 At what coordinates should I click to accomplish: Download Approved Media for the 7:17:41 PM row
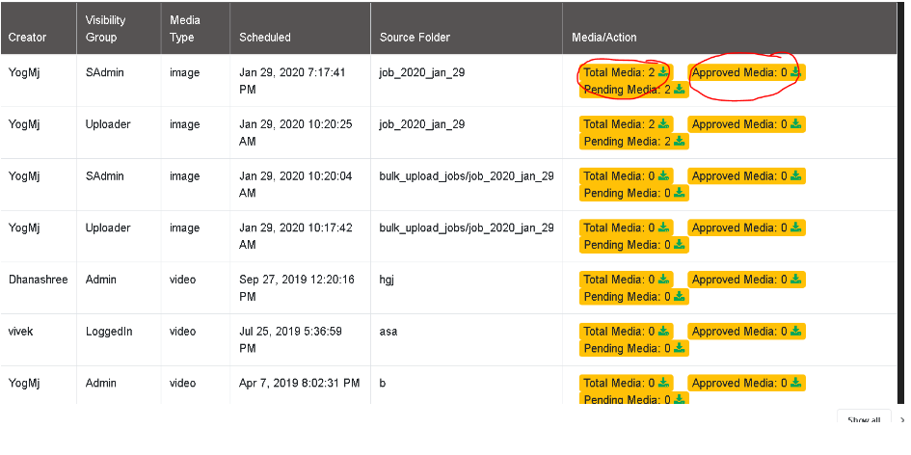point(795,72)
